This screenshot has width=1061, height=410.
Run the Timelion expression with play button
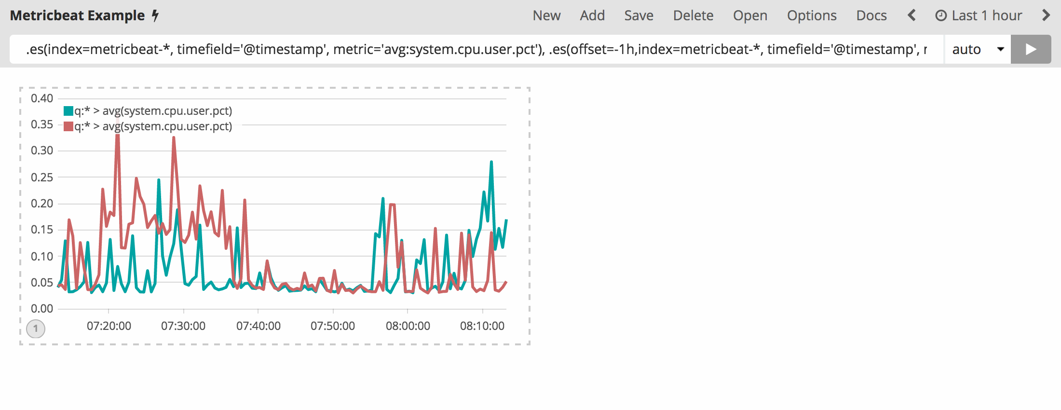pos(1031,49)
